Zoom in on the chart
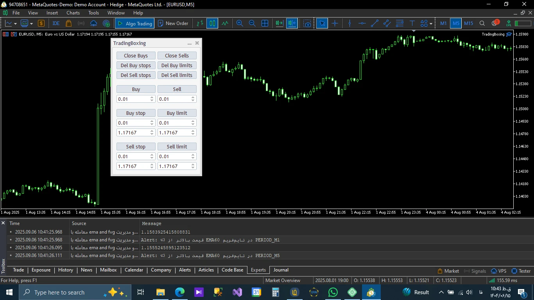The image size is (534, 300). click(x=240, y=23)
